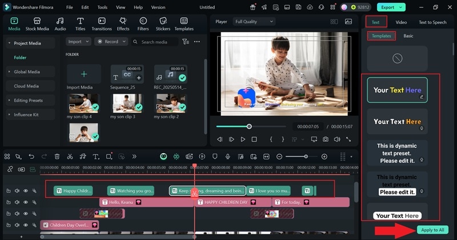Click the zoom in plus on timeline

324,157
